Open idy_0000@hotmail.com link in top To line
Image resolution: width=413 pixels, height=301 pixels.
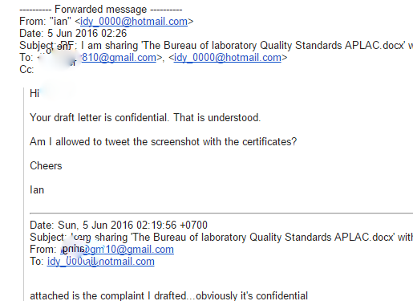228,58
